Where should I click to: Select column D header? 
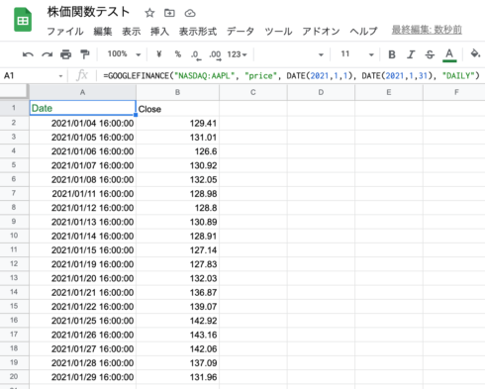coord(321,92)
